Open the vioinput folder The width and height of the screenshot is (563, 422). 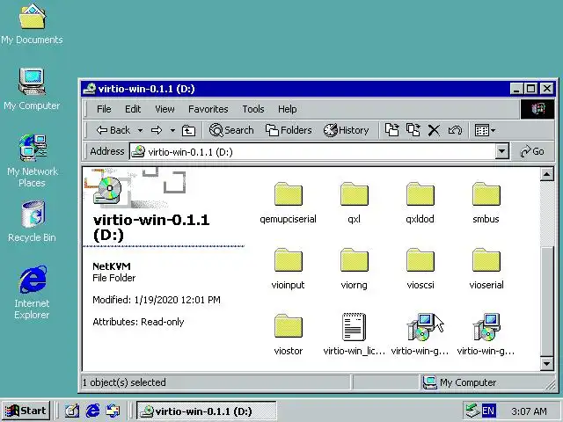(288, 269)
